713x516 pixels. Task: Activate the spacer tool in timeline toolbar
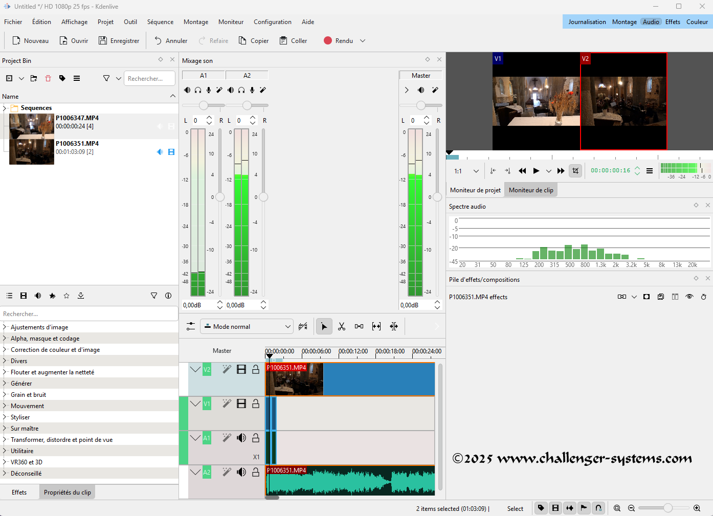click(359, 326)
